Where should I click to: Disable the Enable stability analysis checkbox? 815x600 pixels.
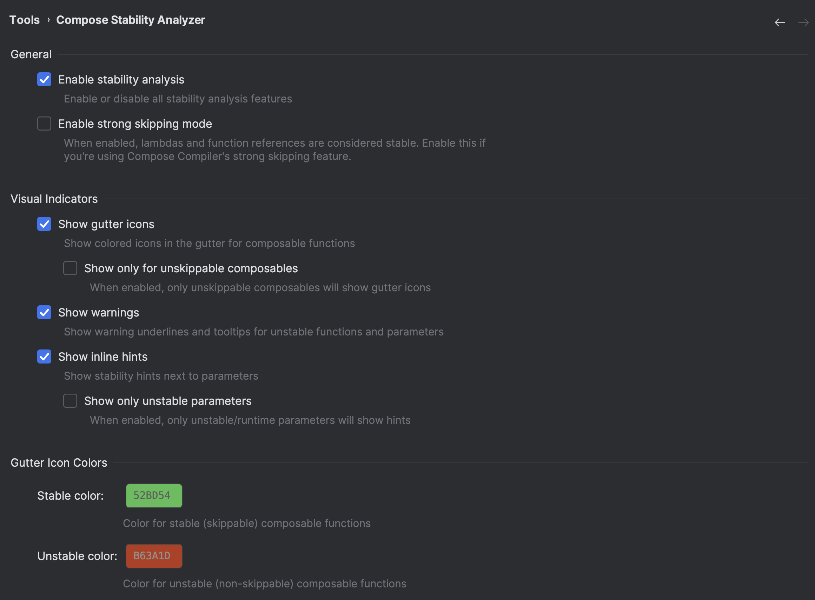click(x=44, y=80)
